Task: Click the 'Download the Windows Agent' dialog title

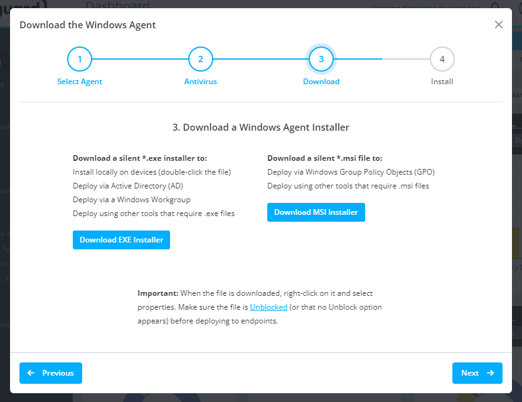Action: (x=88, y=25)
